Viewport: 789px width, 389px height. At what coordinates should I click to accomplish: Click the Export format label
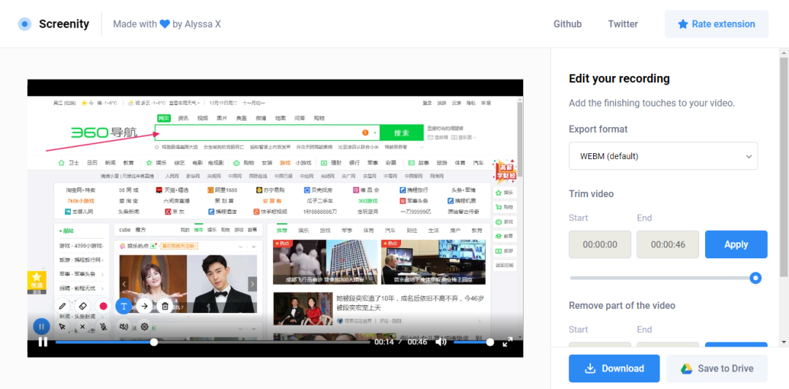(598, 129)
